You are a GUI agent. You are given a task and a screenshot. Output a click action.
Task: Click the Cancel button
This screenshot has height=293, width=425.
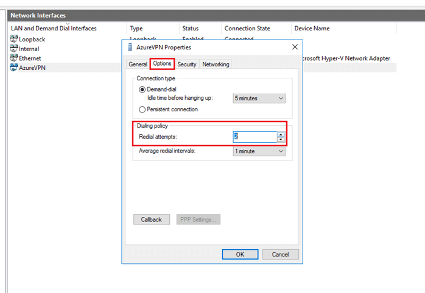click(281, 254)
